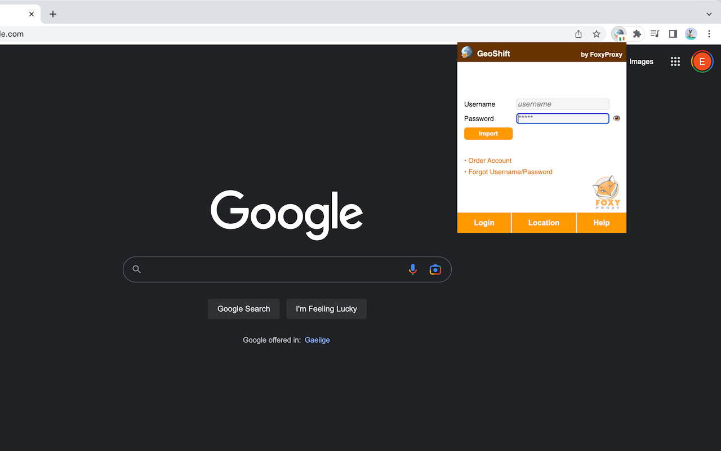Click the Order Account link
The height and width of the screenshot is (451, 721).
tap(489, 161)
